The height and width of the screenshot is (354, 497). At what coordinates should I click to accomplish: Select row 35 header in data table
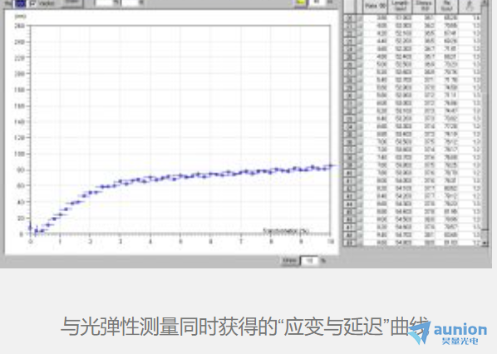349,134
